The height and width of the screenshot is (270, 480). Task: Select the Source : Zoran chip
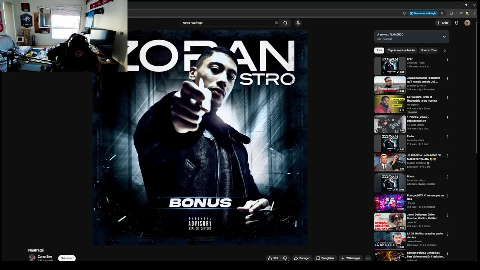coord(429,51)
